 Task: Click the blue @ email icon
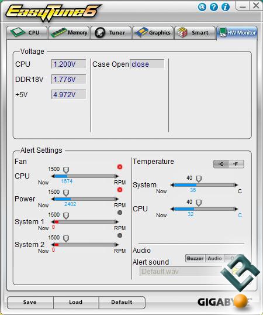[x=202, y=7]
